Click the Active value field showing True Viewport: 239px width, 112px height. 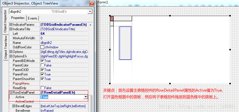(62, 97)
